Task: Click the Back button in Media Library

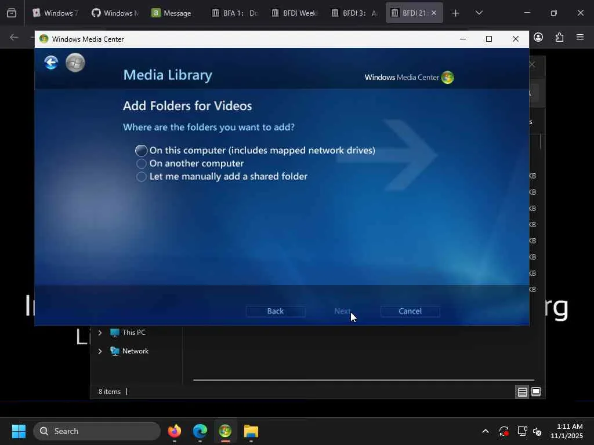Action: [276, 311]
